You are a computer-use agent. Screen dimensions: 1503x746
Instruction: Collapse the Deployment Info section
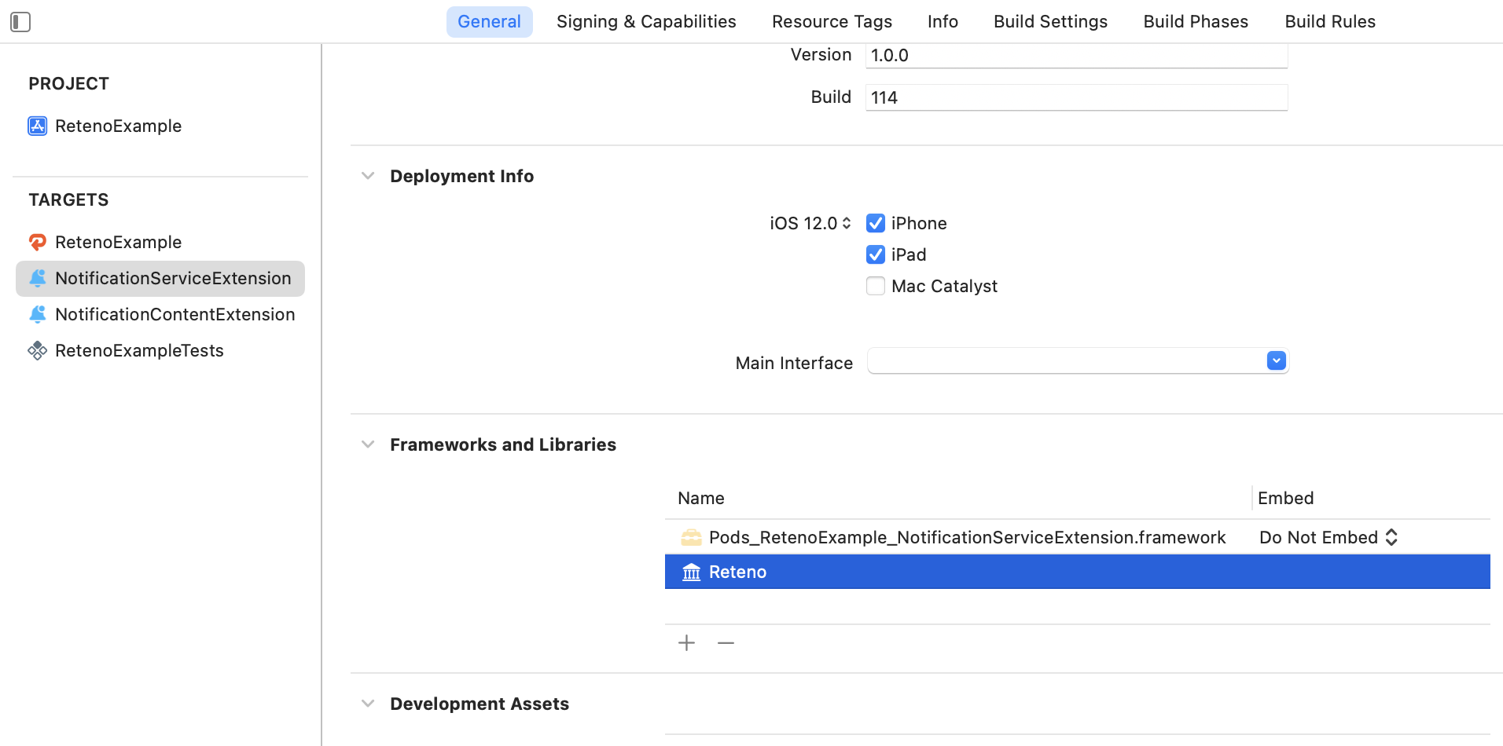pos(368,176)
